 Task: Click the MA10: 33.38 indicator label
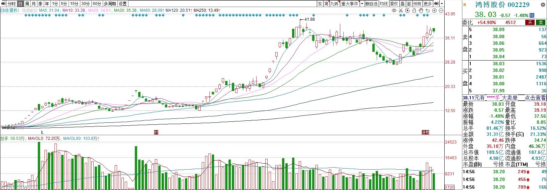tap(74, 11)
